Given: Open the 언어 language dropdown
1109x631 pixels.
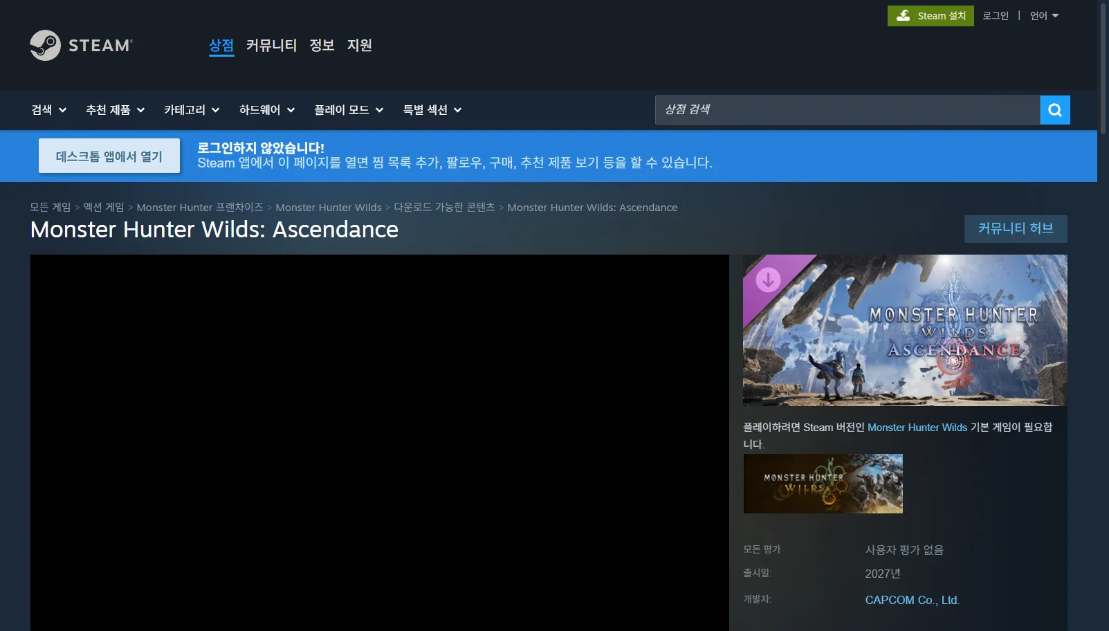Looking at the screenshot, I should pos(1044,16).
